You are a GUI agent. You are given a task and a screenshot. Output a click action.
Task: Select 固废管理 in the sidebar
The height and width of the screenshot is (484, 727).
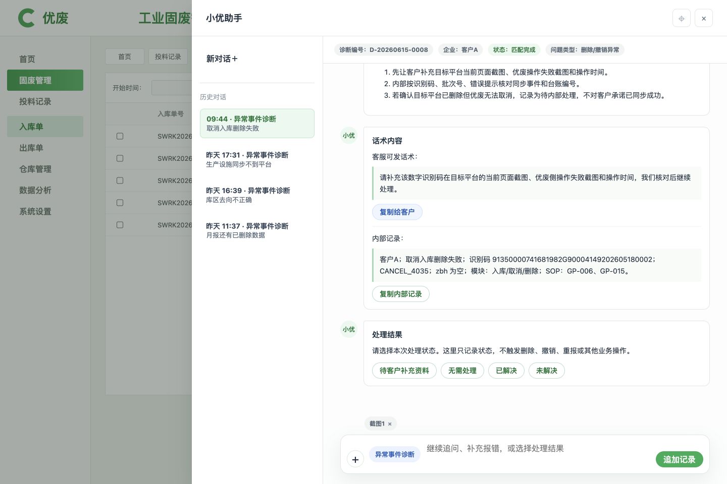pos(45,80)
